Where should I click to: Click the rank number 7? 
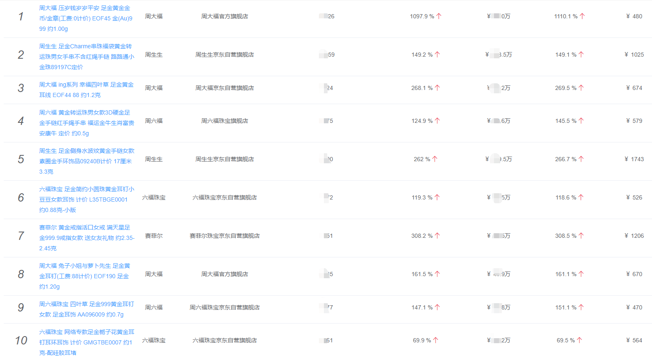point(21,236)
